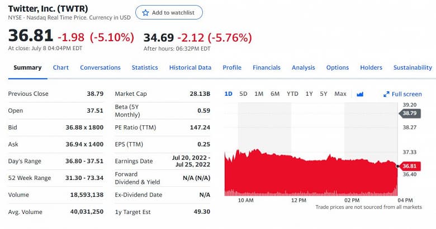Image resolution: width=436 pixels, height=229 pixels.
Task: Select the 1Y chart range
Action: tap(309, 94)
